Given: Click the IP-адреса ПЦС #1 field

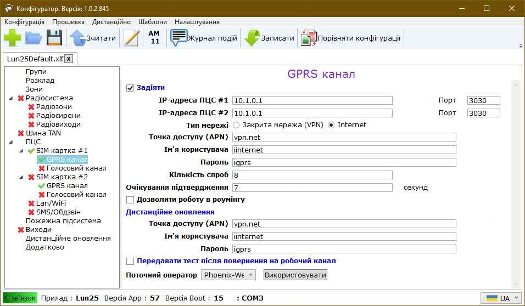Looking at the screenshot, I should tap(312, 100).
